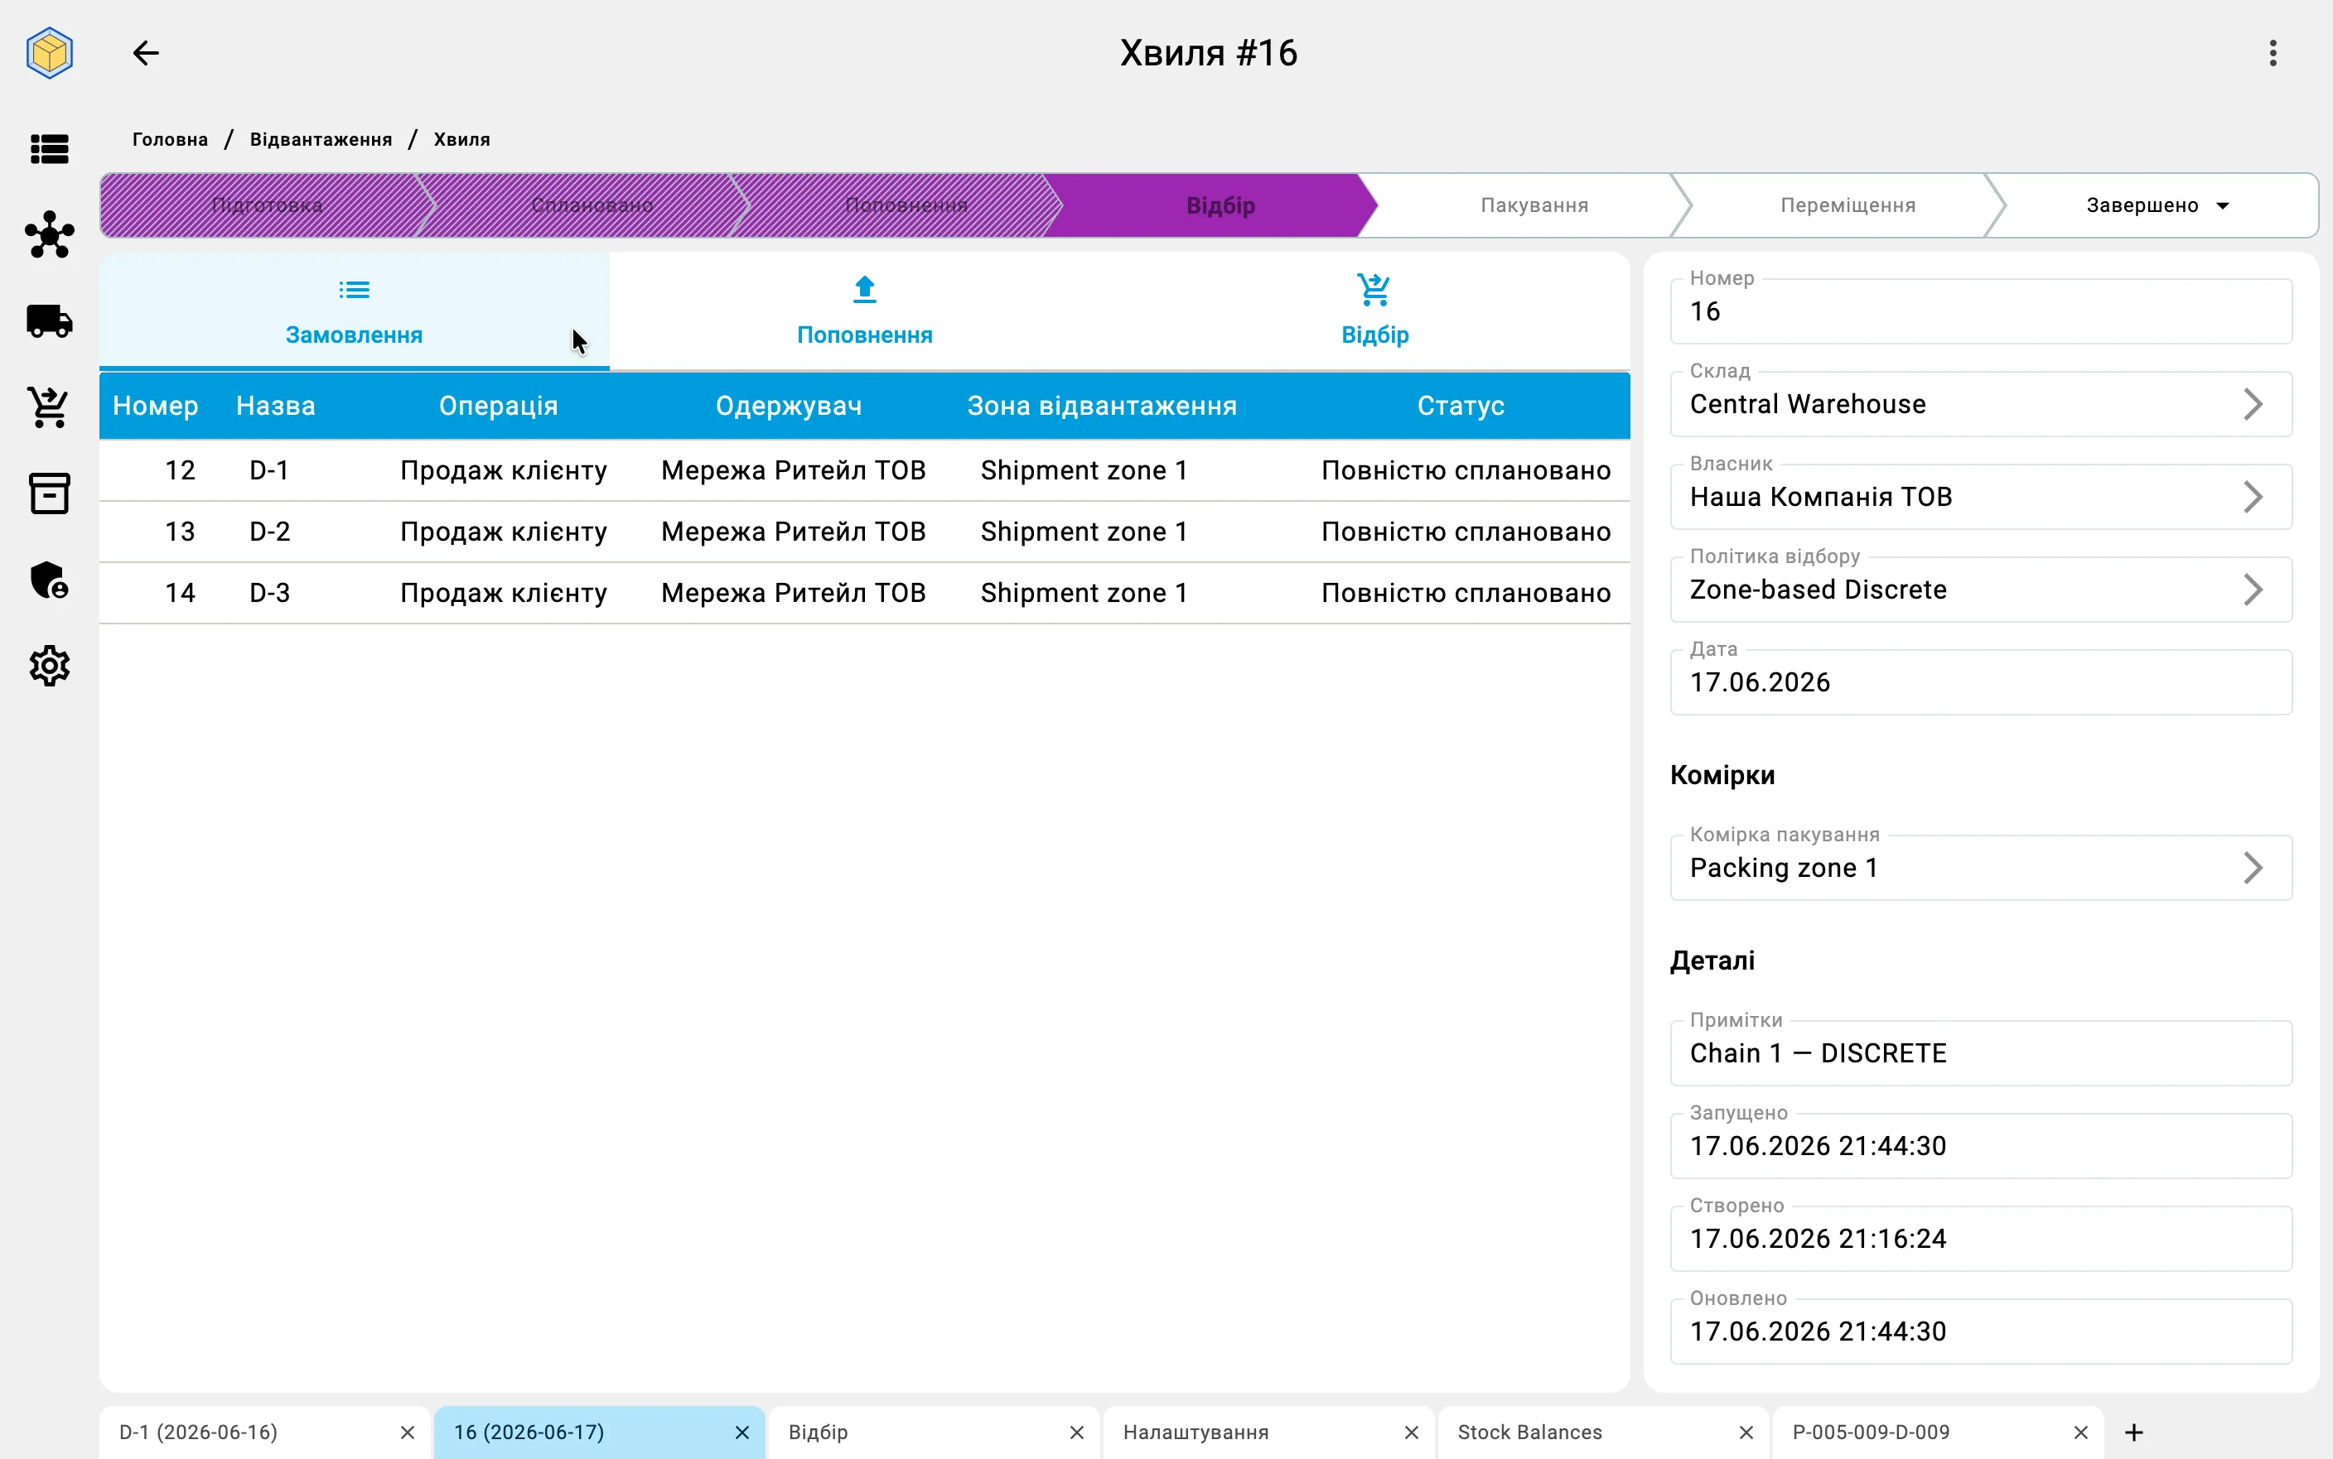2333x1459 pixels.
Task: Open the Політика відбору Zone-based Discrete chevron
Action: [2253, 590]
